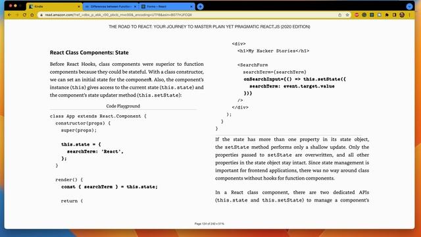421x237 pixels.
Task: Open the red ad-blocker extension icon
Action: [357, 14]
